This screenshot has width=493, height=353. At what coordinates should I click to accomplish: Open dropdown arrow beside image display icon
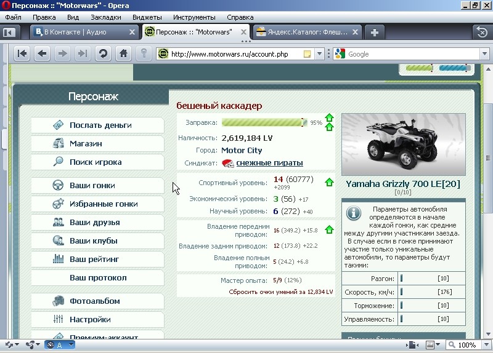[438, 345]
